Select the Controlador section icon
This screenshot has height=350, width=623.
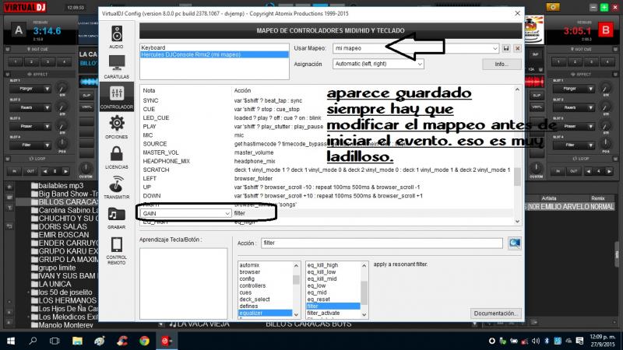pyautogui.click(x=116, y=96)
